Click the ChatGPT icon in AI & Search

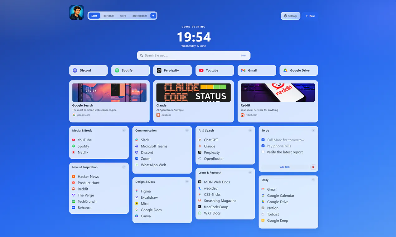tap(200, 140)
